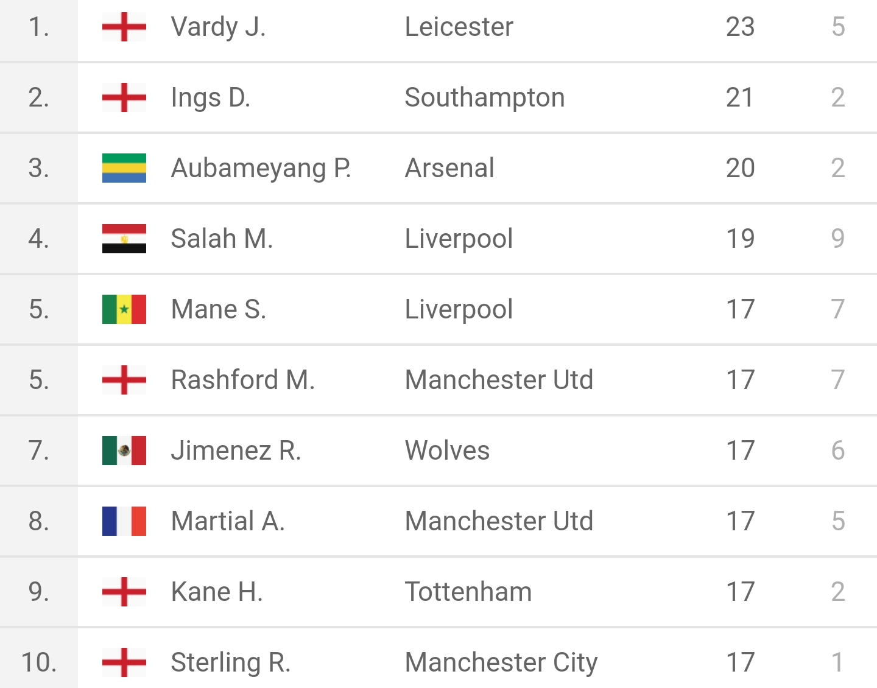Select player Rashford M.
877x688 pixels.
(x=243, y=380)
